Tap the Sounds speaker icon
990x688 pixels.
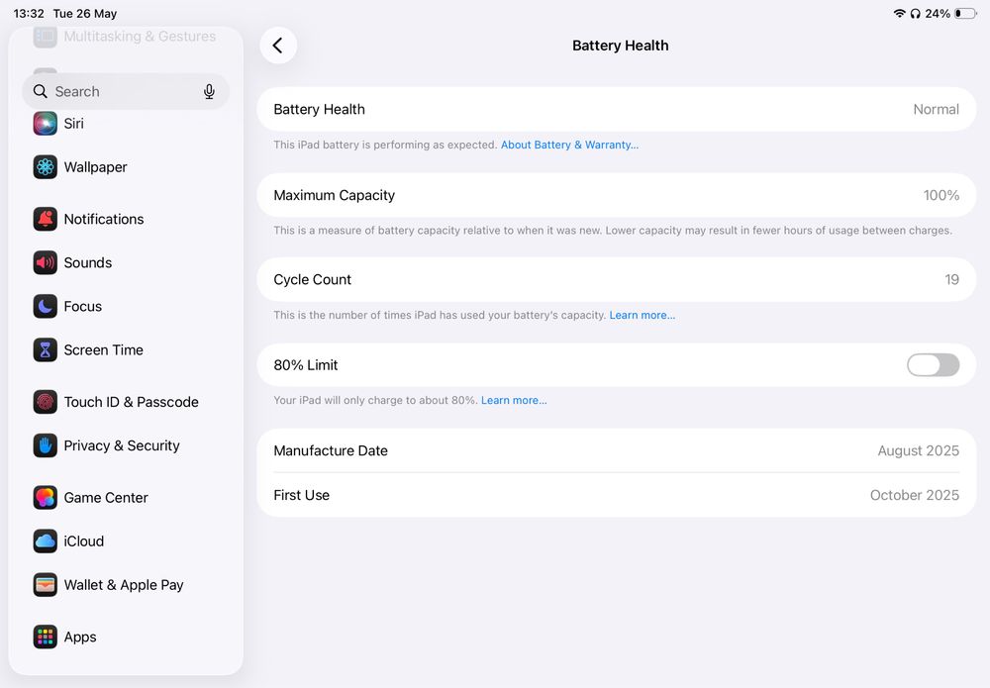point(45,262)
